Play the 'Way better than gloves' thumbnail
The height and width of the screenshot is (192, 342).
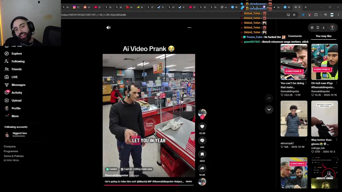(x=324, y=119)
